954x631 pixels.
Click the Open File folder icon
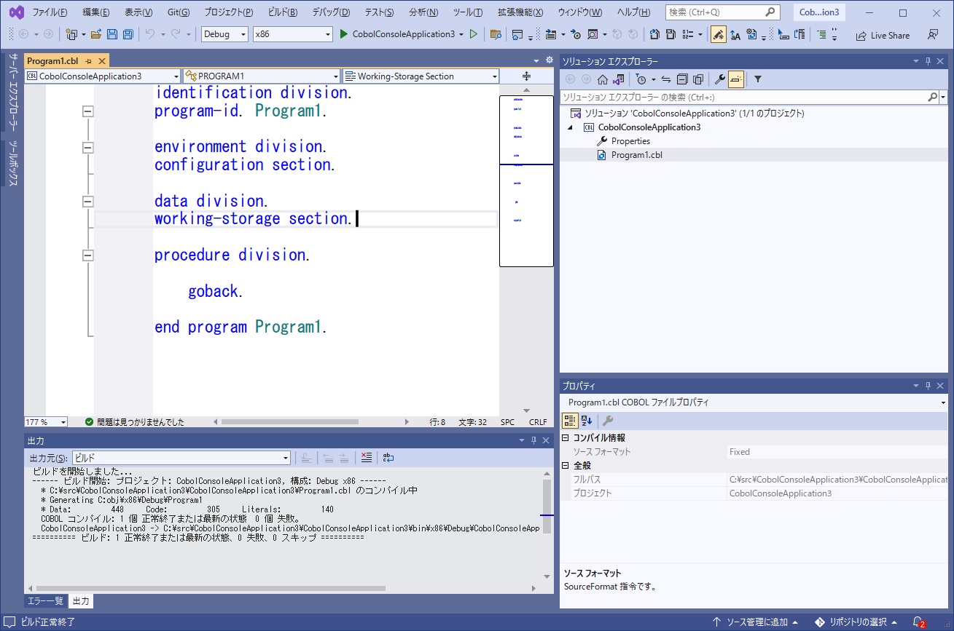96,34
